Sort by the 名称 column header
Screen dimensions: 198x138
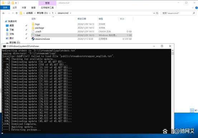pos(33,19)
